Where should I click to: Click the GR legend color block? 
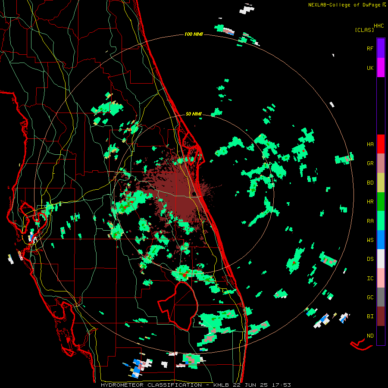click(381, 163)
